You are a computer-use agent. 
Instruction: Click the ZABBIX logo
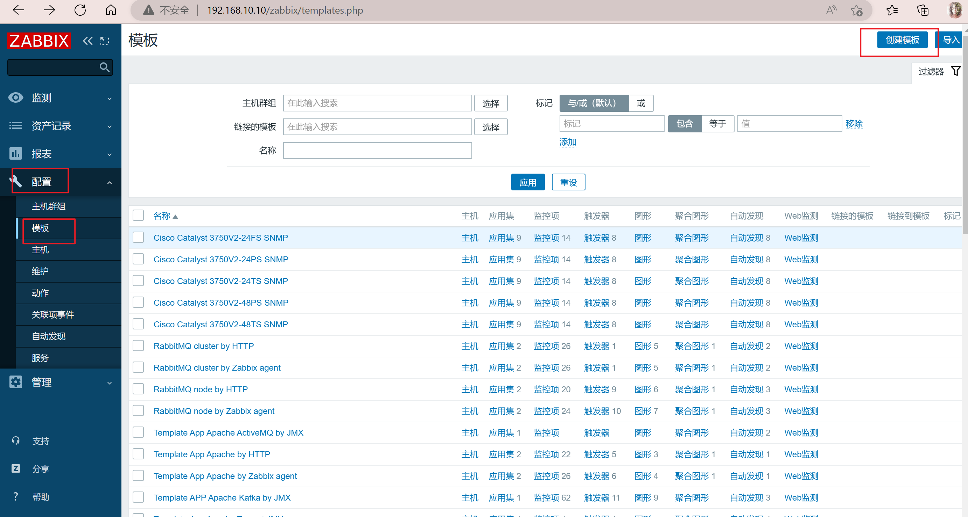pos(39,41)
